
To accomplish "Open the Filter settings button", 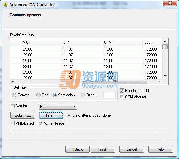I will click(x=51, y=115).
